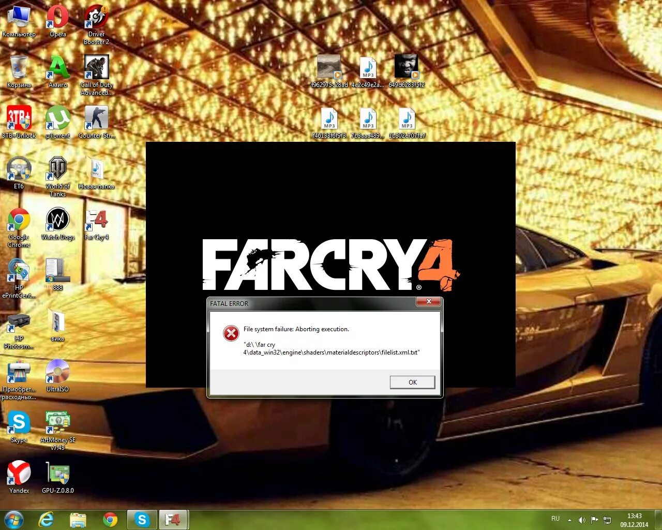Select the f962975c28ad video file
This screenshot has height=530, width=662.
(329, 71)
